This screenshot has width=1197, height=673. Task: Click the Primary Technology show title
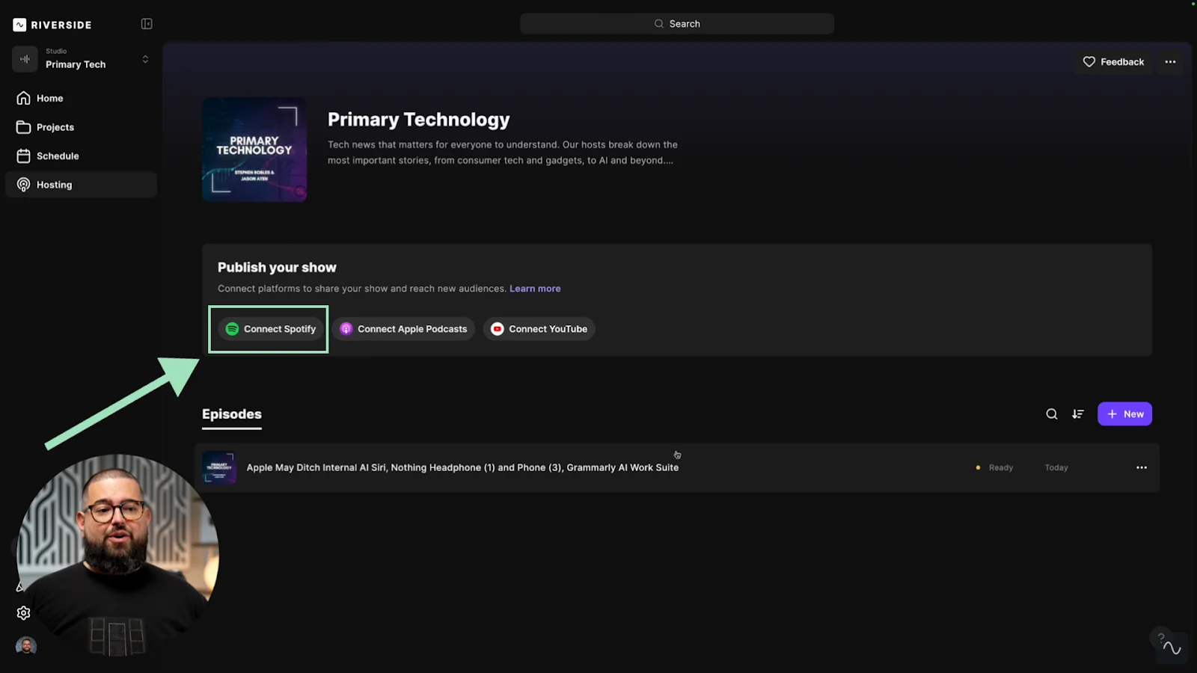(x=418, y=120)
